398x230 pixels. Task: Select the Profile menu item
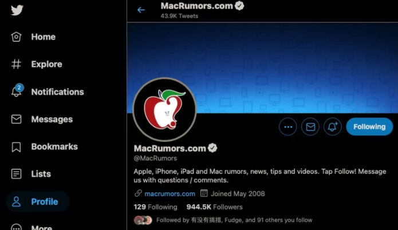(x=37, y=201)
